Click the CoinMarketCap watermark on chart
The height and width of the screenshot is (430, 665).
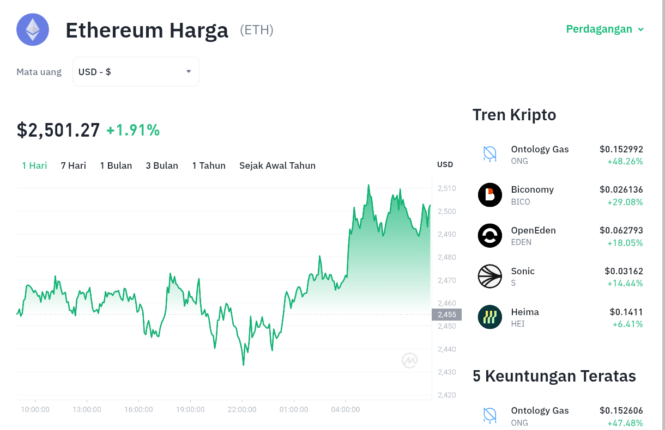410,360
